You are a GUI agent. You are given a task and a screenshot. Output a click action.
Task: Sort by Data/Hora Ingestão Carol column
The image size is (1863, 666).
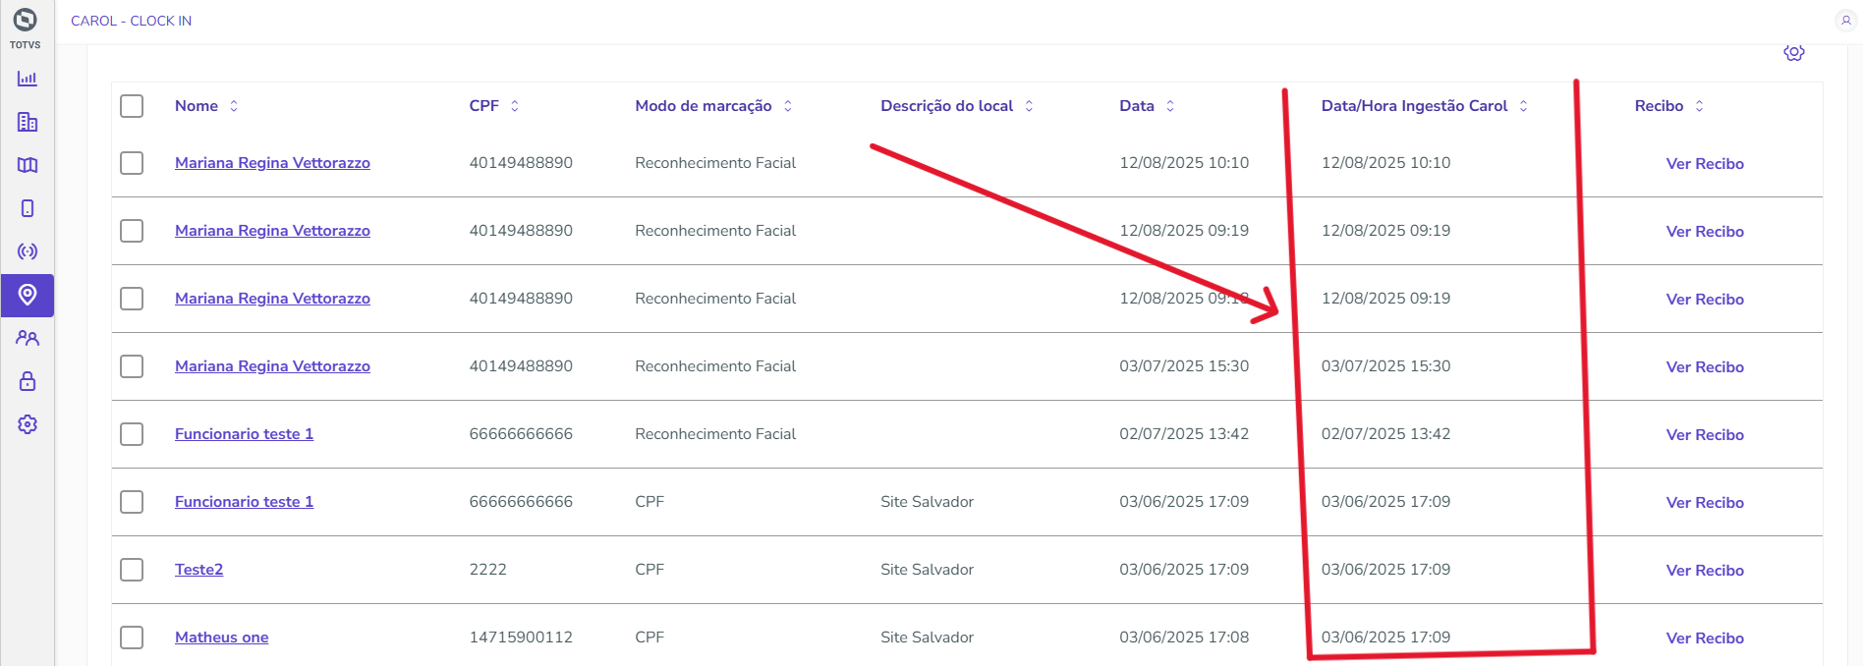(x=1523, y=106)
